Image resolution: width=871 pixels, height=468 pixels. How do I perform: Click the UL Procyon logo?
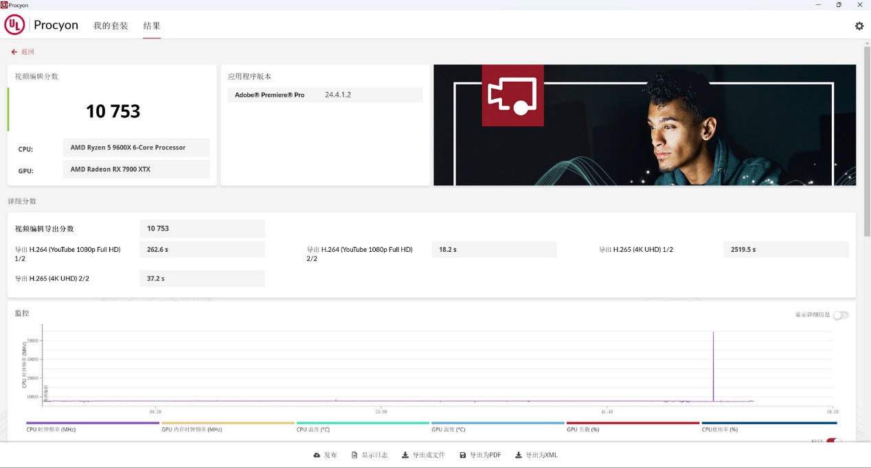click(14, 25)
